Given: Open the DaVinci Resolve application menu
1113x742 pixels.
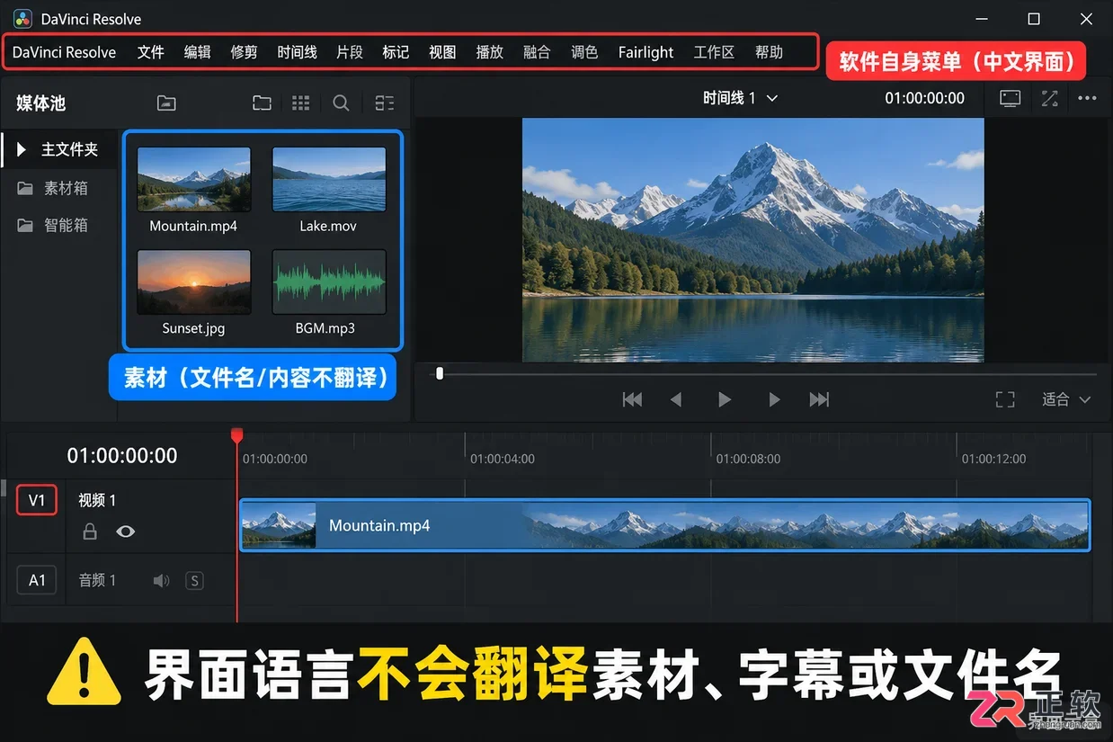Looking at the screenshot, I should pos(65,52).
